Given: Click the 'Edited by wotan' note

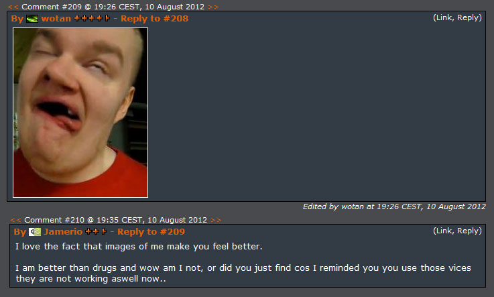Looking at the screenshot, I should (394, 206).
